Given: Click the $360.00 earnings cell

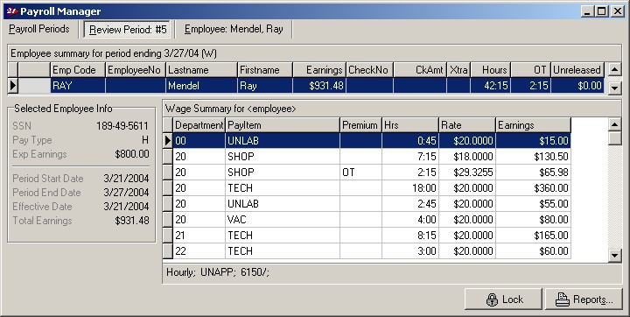Looking at the screenshot, I should 533,188.
